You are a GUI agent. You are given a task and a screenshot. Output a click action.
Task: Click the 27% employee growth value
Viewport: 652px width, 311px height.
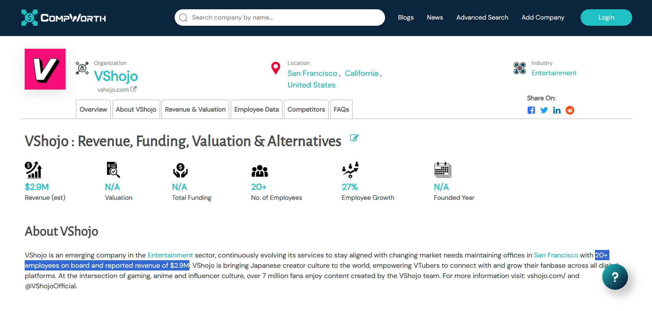tap(350, 187)
